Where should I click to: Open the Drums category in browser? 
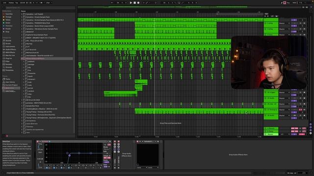point(8,44)
